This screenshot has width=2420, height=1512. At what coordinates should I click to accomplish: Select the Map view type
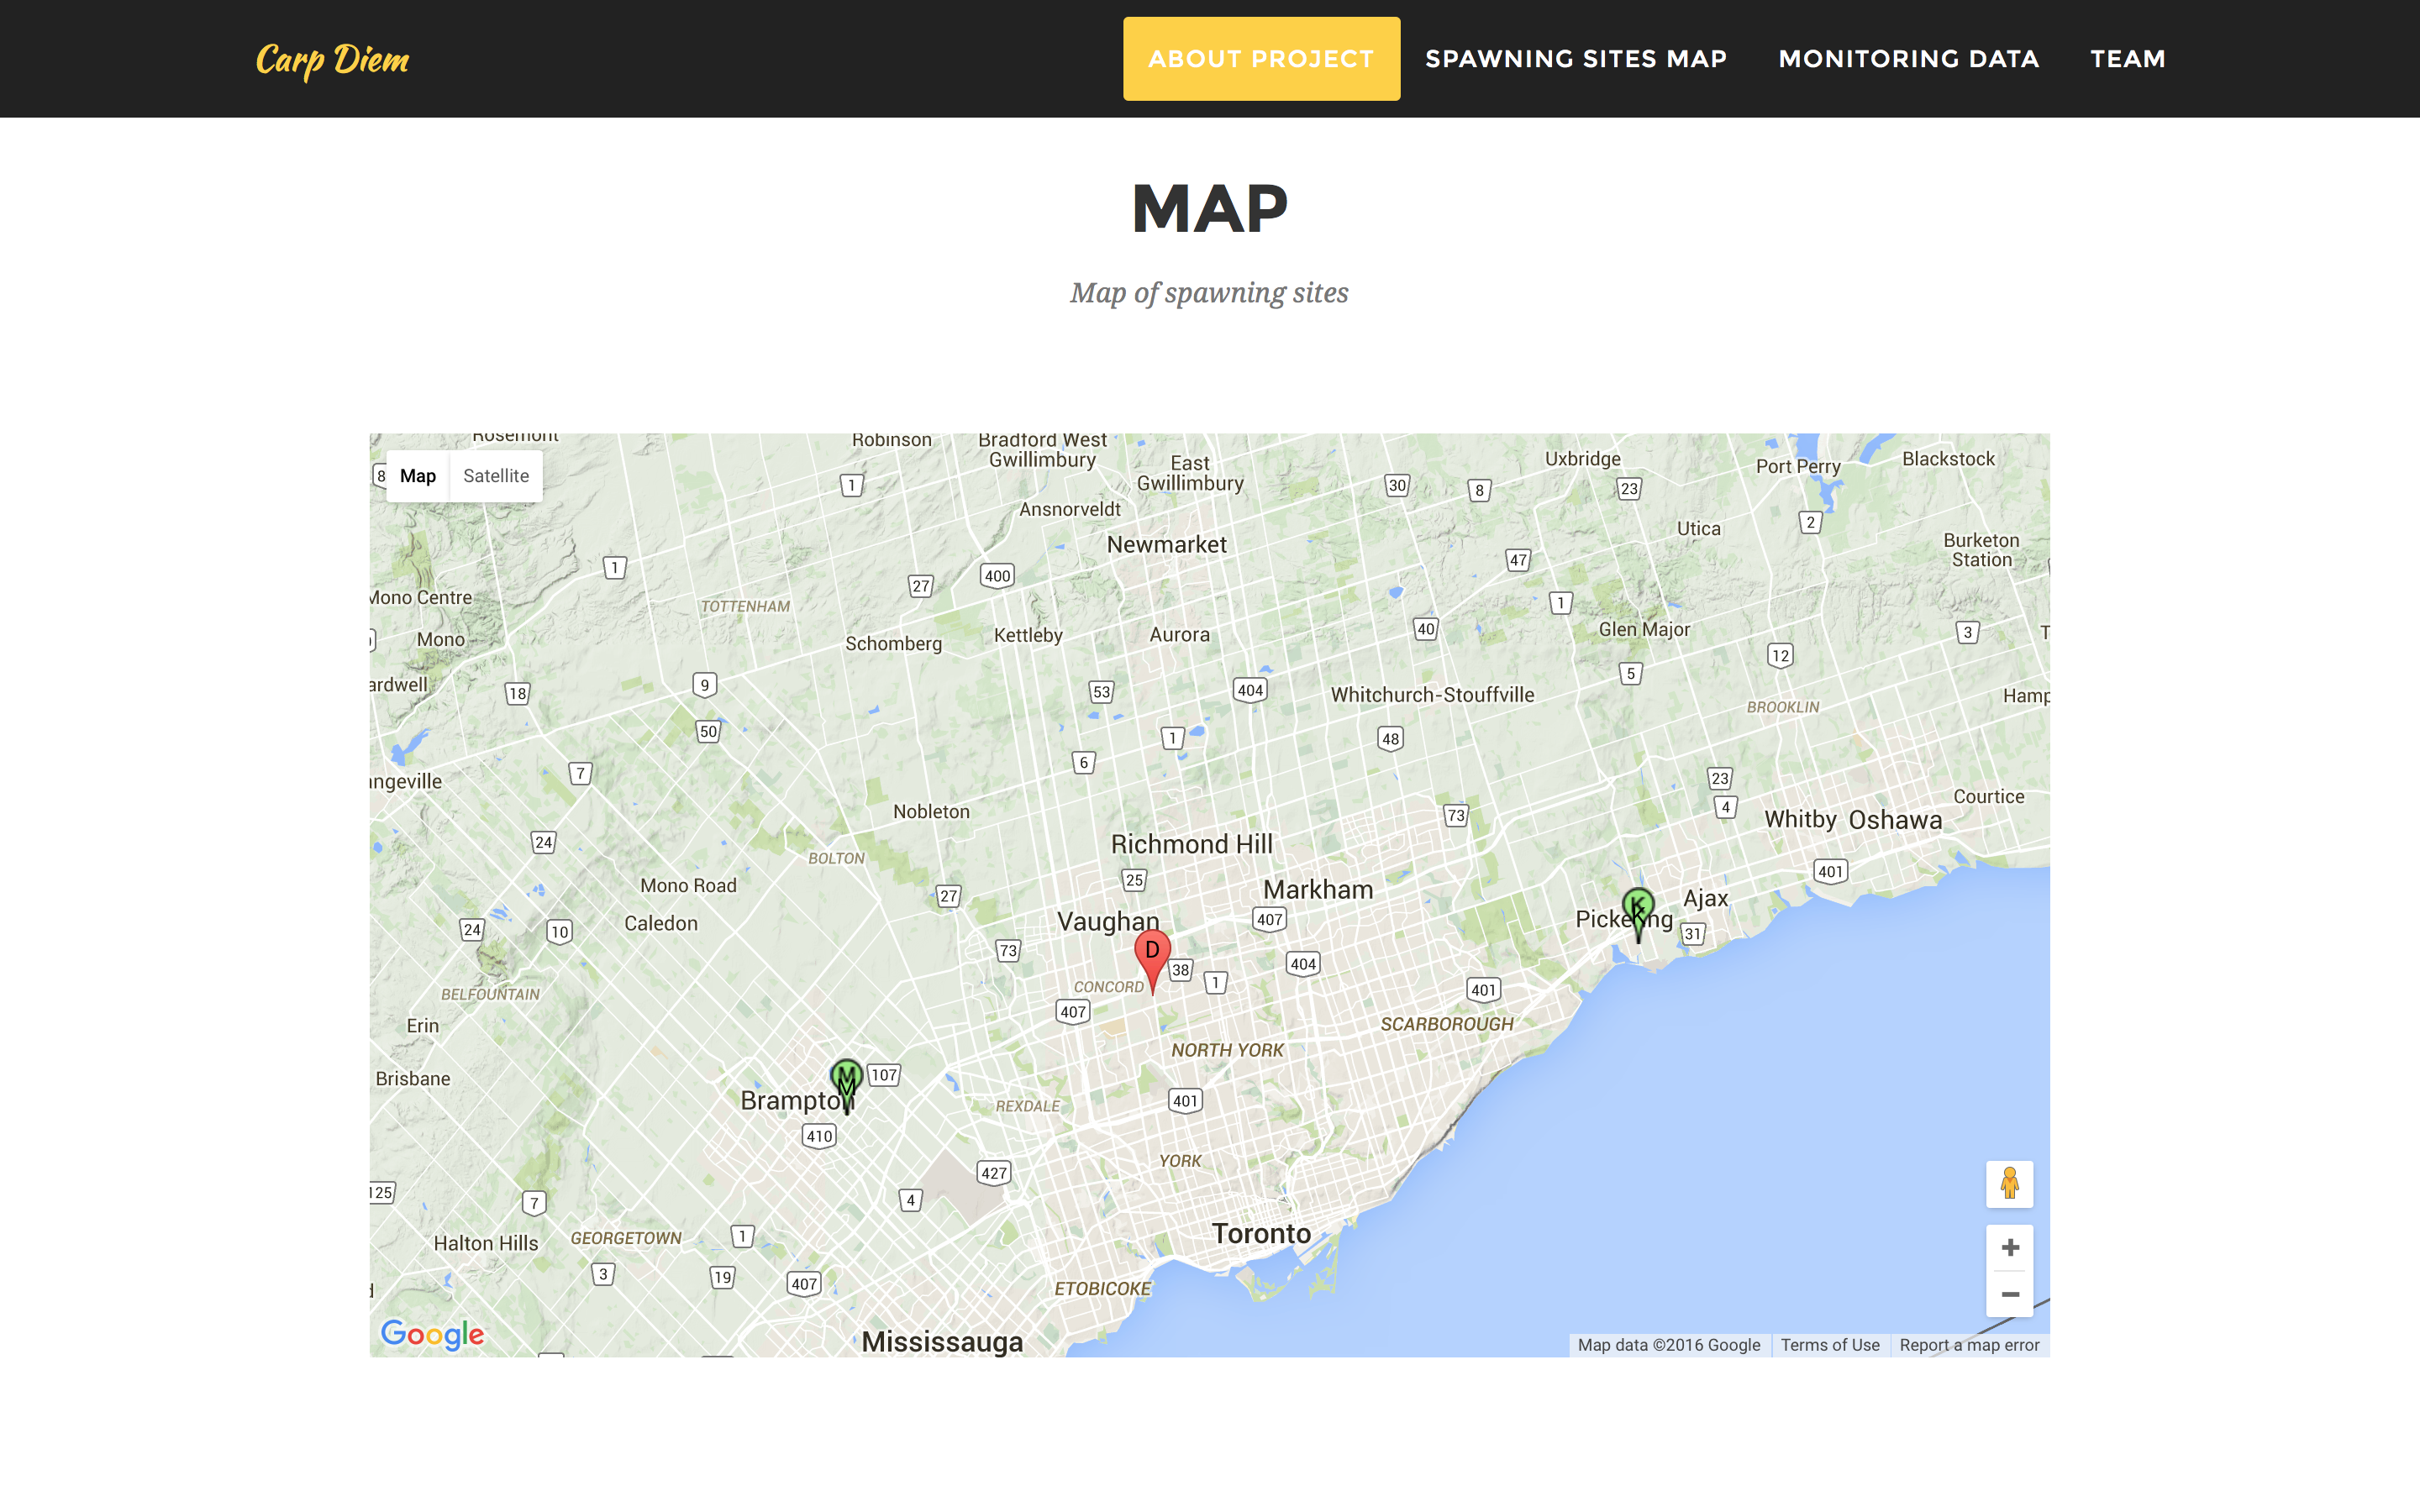[418, 476]
